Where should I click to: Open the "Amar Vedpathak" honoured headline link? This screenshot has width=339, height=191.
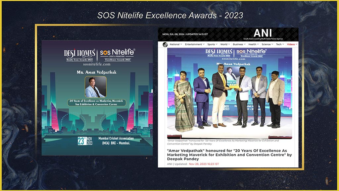[x=229, y=155]
